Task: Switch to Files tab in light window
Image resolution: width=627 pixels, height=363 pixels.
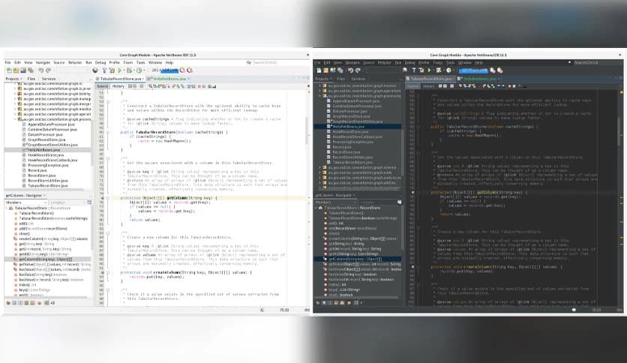Action: click(x=31, y=79)
